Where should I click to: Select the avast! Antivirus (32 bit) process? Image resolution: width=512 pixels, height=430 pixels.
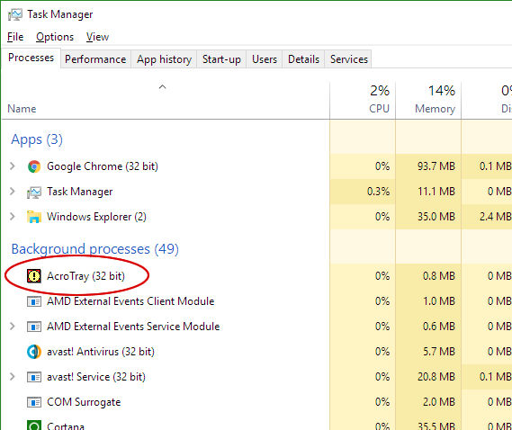point(101,352)
